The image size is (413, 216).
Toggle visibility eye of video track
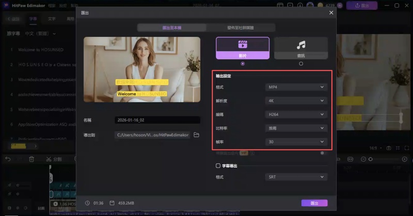pyautogui.click(x=18, y=208)
